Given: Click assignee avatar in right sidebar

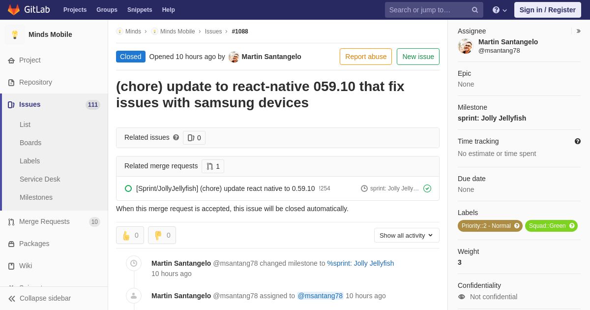Looking at the screenshot, I should [x=465, y=46].
